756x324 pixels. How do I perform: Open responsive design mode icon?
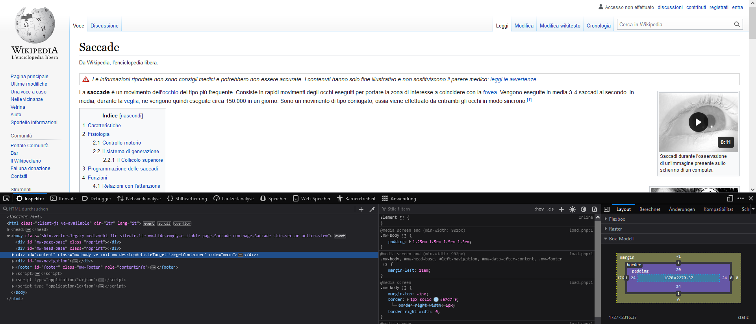click(x=730, y=198)
